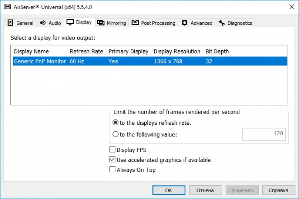Click the AirServer title bar icon
The image size is (299, 199).
[8, 7]
